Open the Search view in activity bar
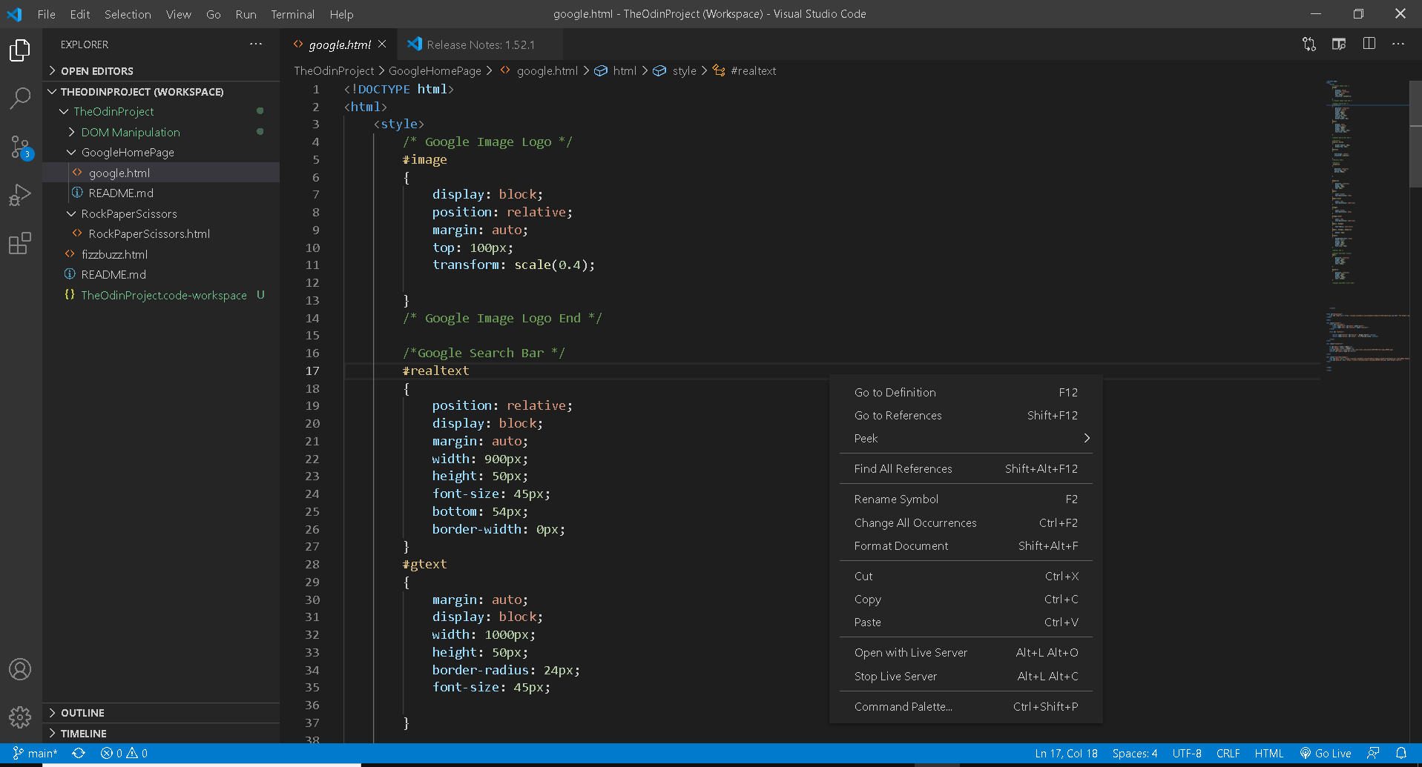 tap(20, 98)
